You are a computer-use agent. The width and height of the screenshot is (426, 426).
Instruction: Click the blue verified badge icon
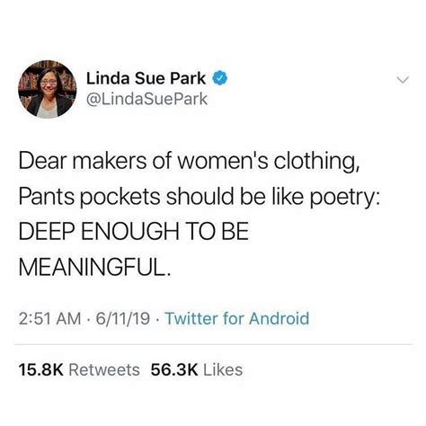click(x=220, y=78)
